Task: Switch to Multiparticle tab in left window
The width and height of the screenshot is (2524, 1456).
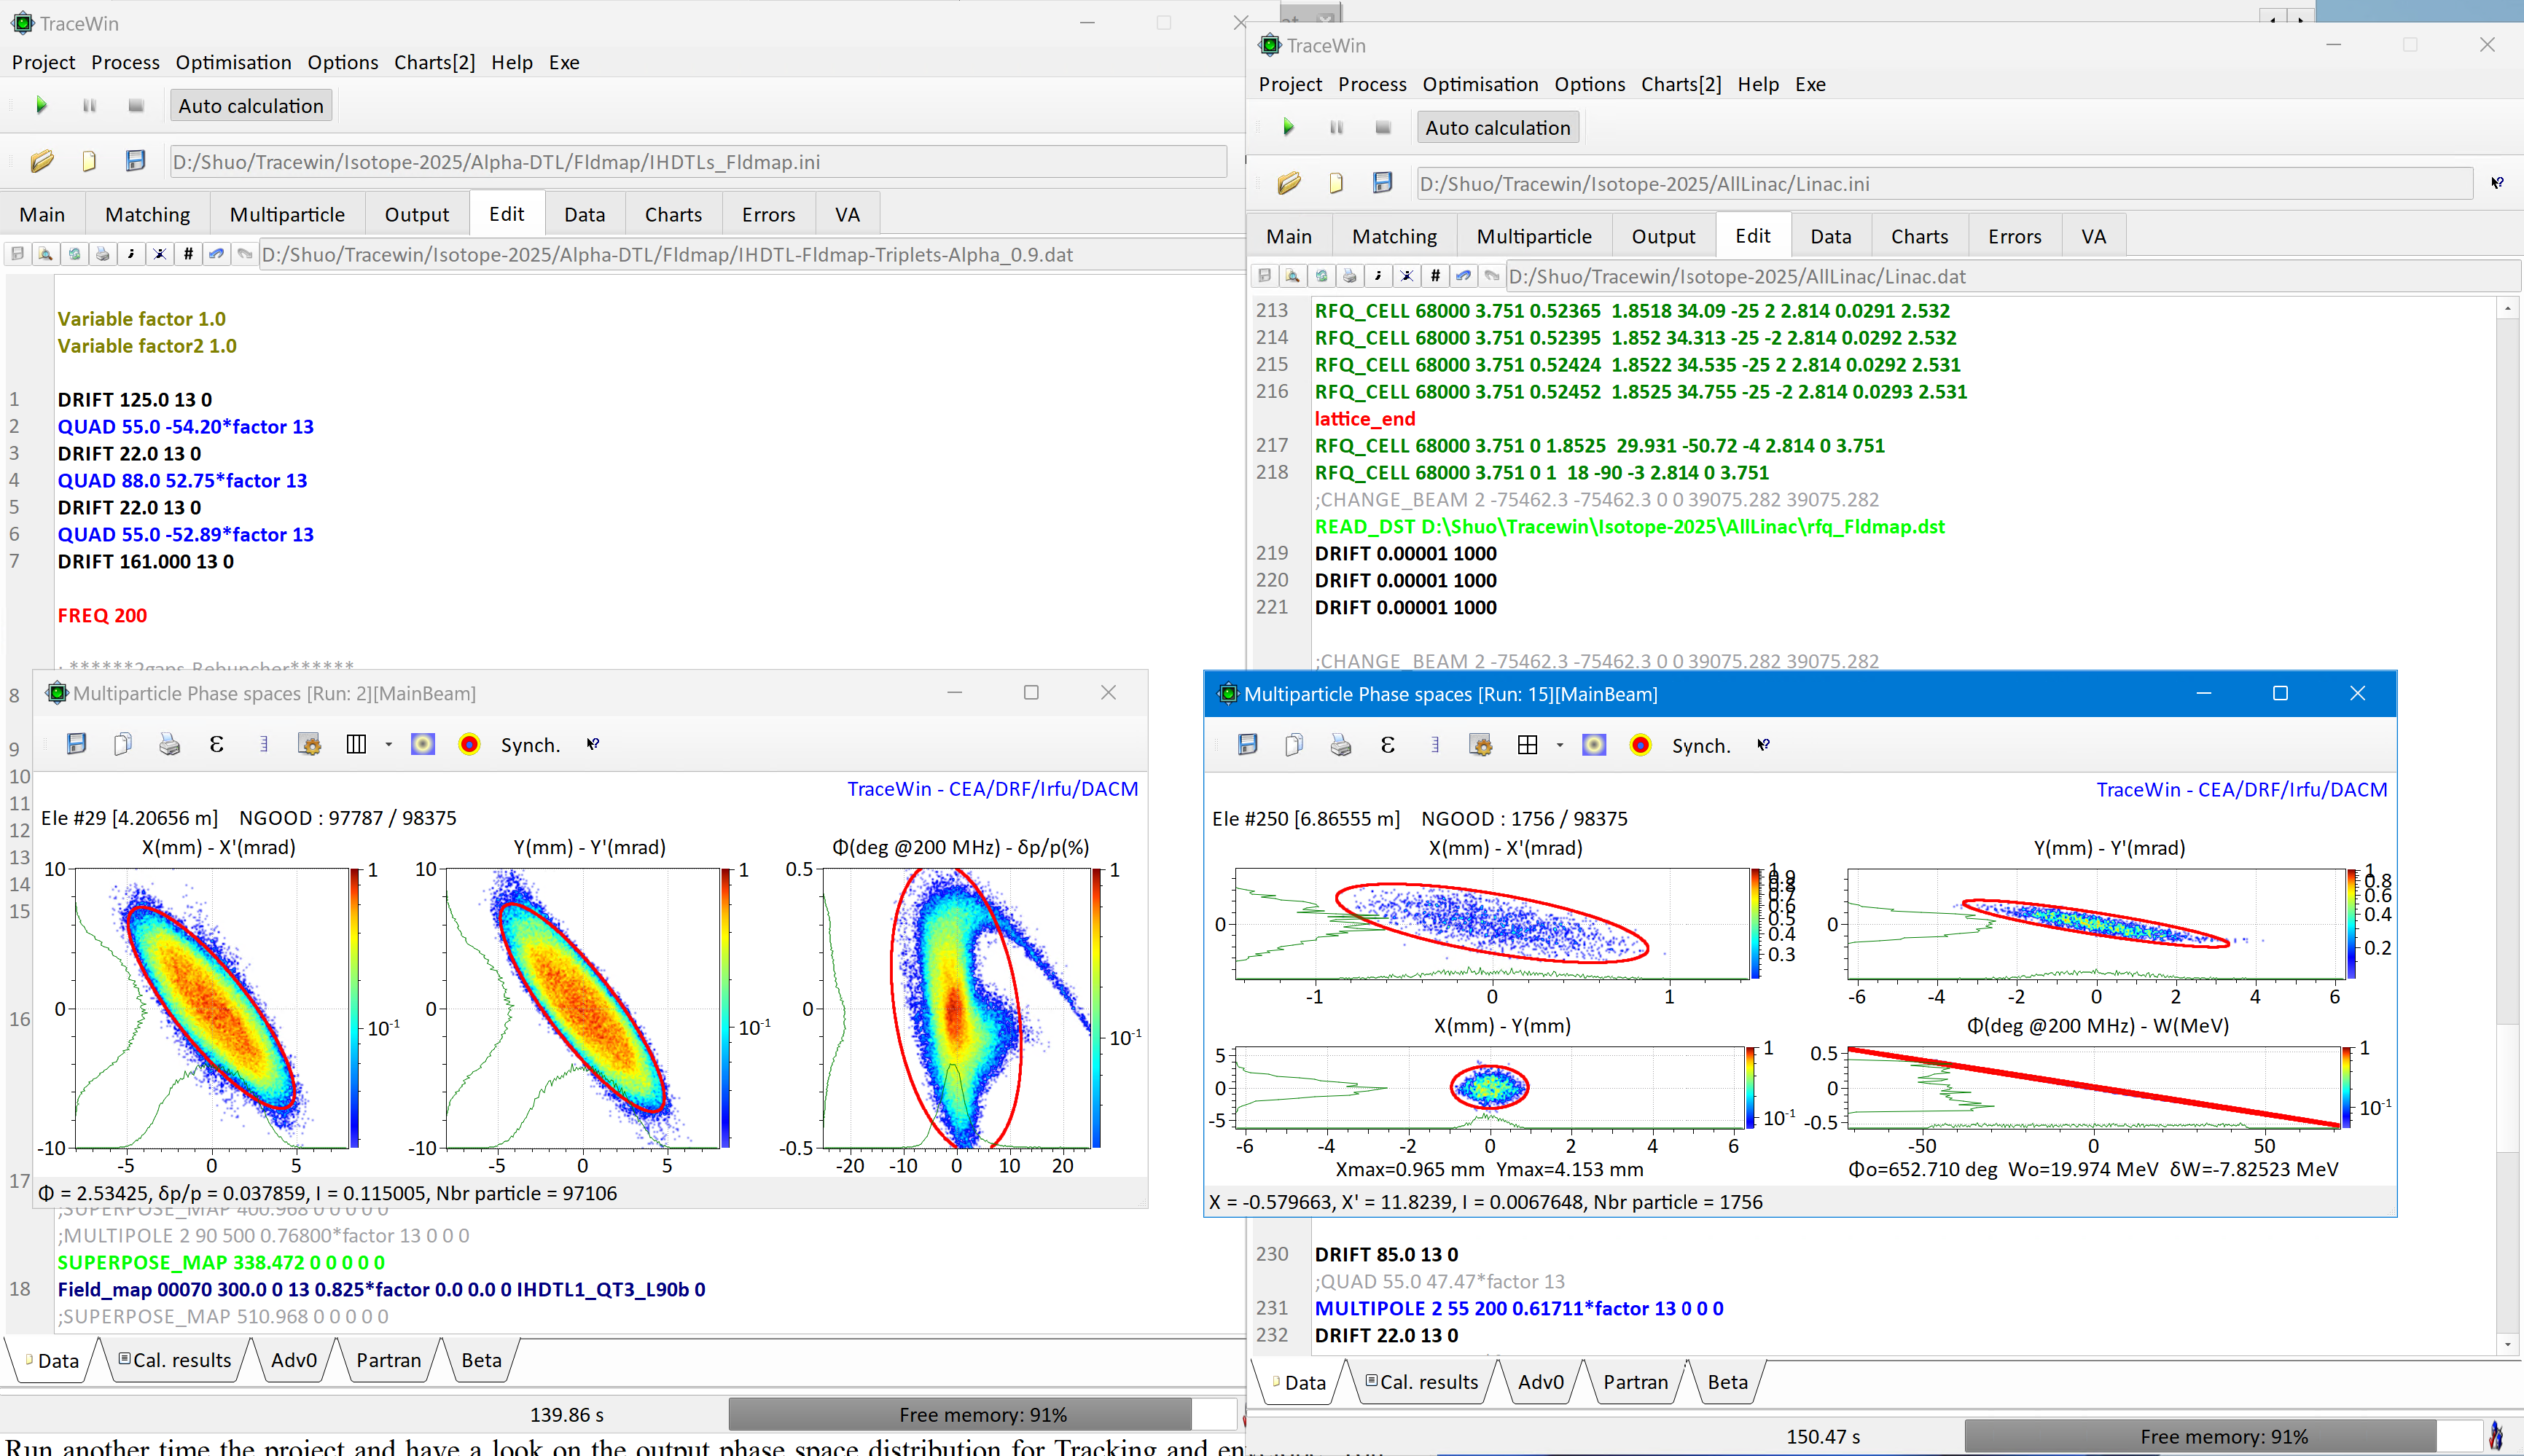Action: (287, 214)
